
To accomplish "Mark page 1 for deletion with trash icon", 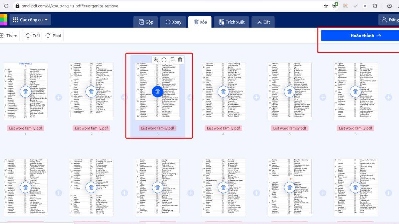I will 26,92.
